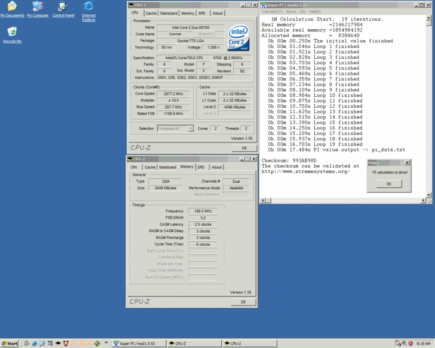Viewport: 435px width, 348px height.
Task: Click the 8:19 AM taskbar clock
Action: point(424,344)
